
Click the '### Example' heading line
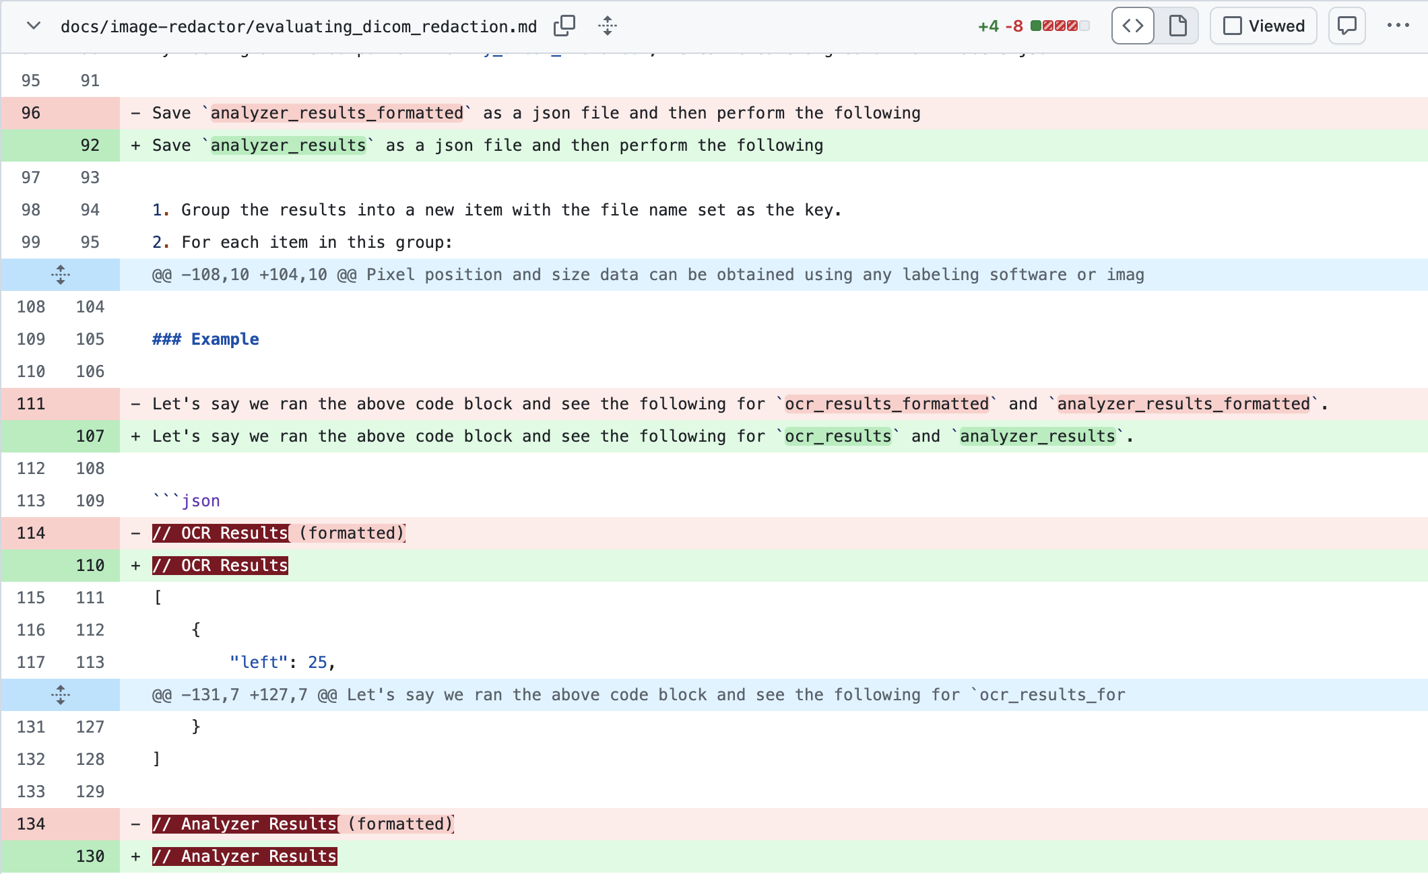pos(205,339)
